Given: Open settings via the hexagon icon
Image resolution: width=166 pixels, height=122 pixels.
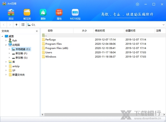Looking at the screenshot, I should pyautogui.click(x=138, y=4).
